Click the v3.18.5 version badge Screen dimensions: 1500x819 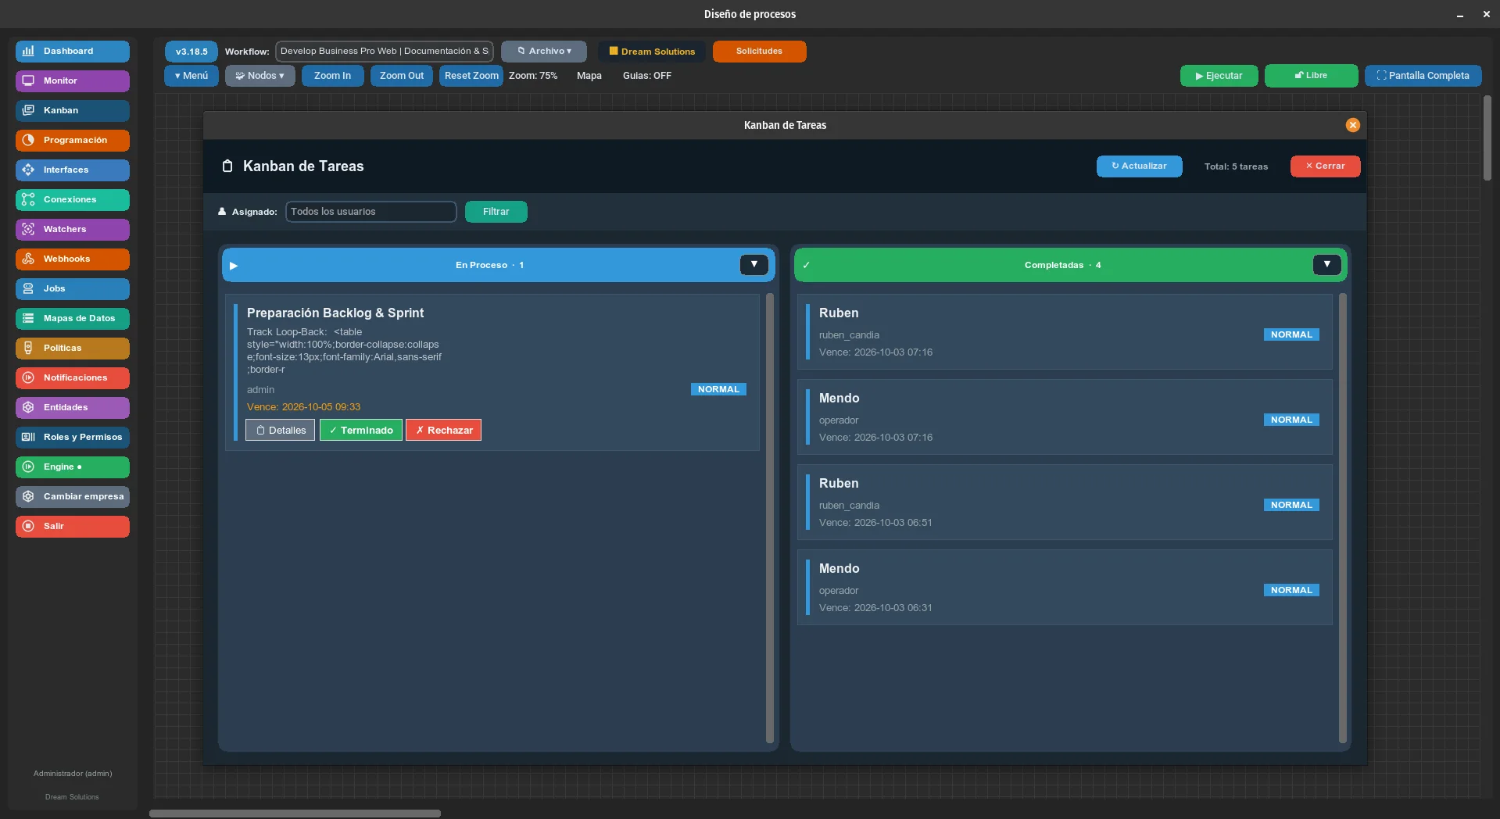192,52
